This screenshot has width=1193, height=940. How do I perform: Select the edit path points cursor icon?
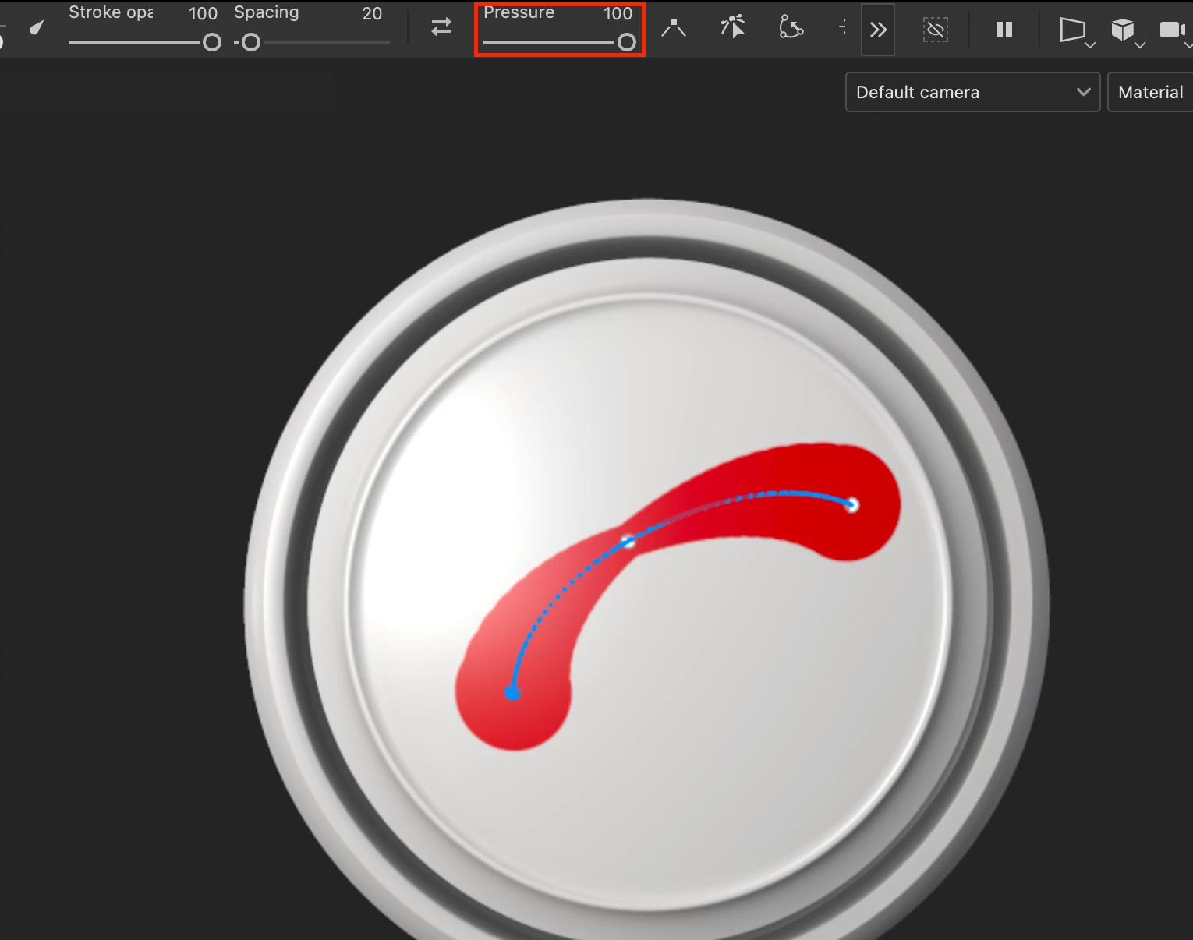732,27
